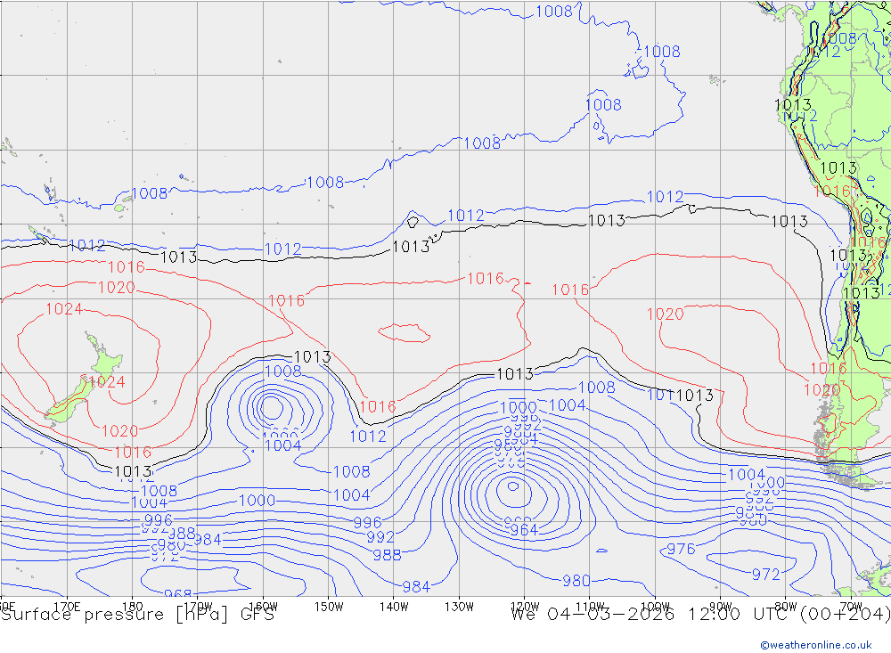Screen dimensions: 891x653
Task: Click the 980 label near the 110W axis
Action: pyautogui.click(x=576, y=581)
